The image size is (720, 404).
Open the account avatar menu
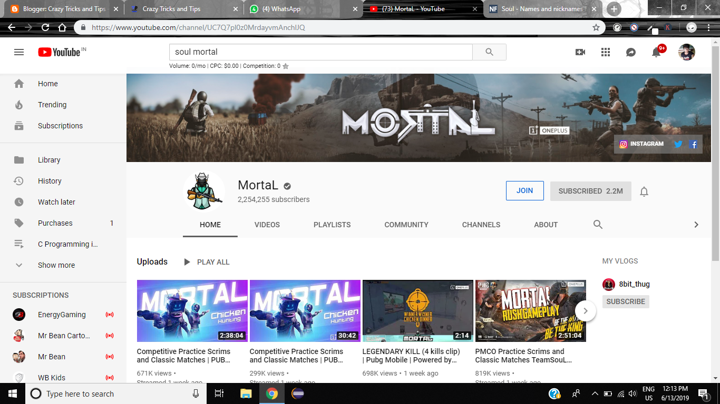point(686,52)
